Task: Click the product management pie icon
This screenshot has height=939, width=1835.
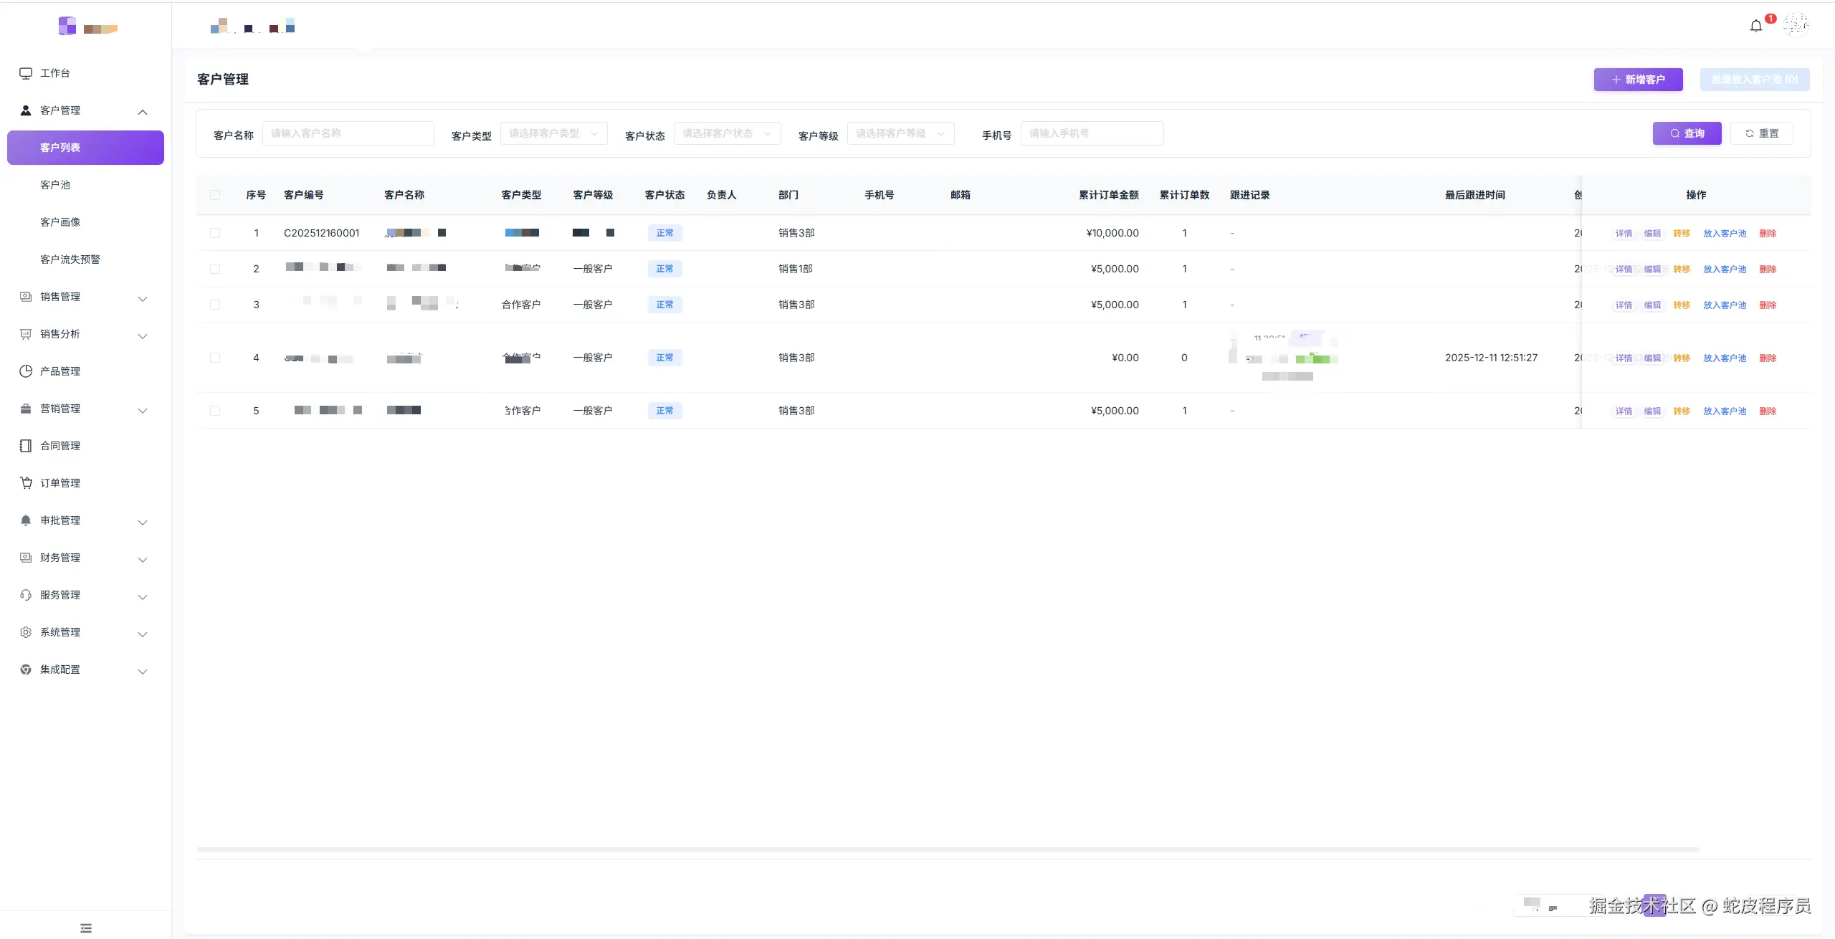Action: click(x=26, y=371)
